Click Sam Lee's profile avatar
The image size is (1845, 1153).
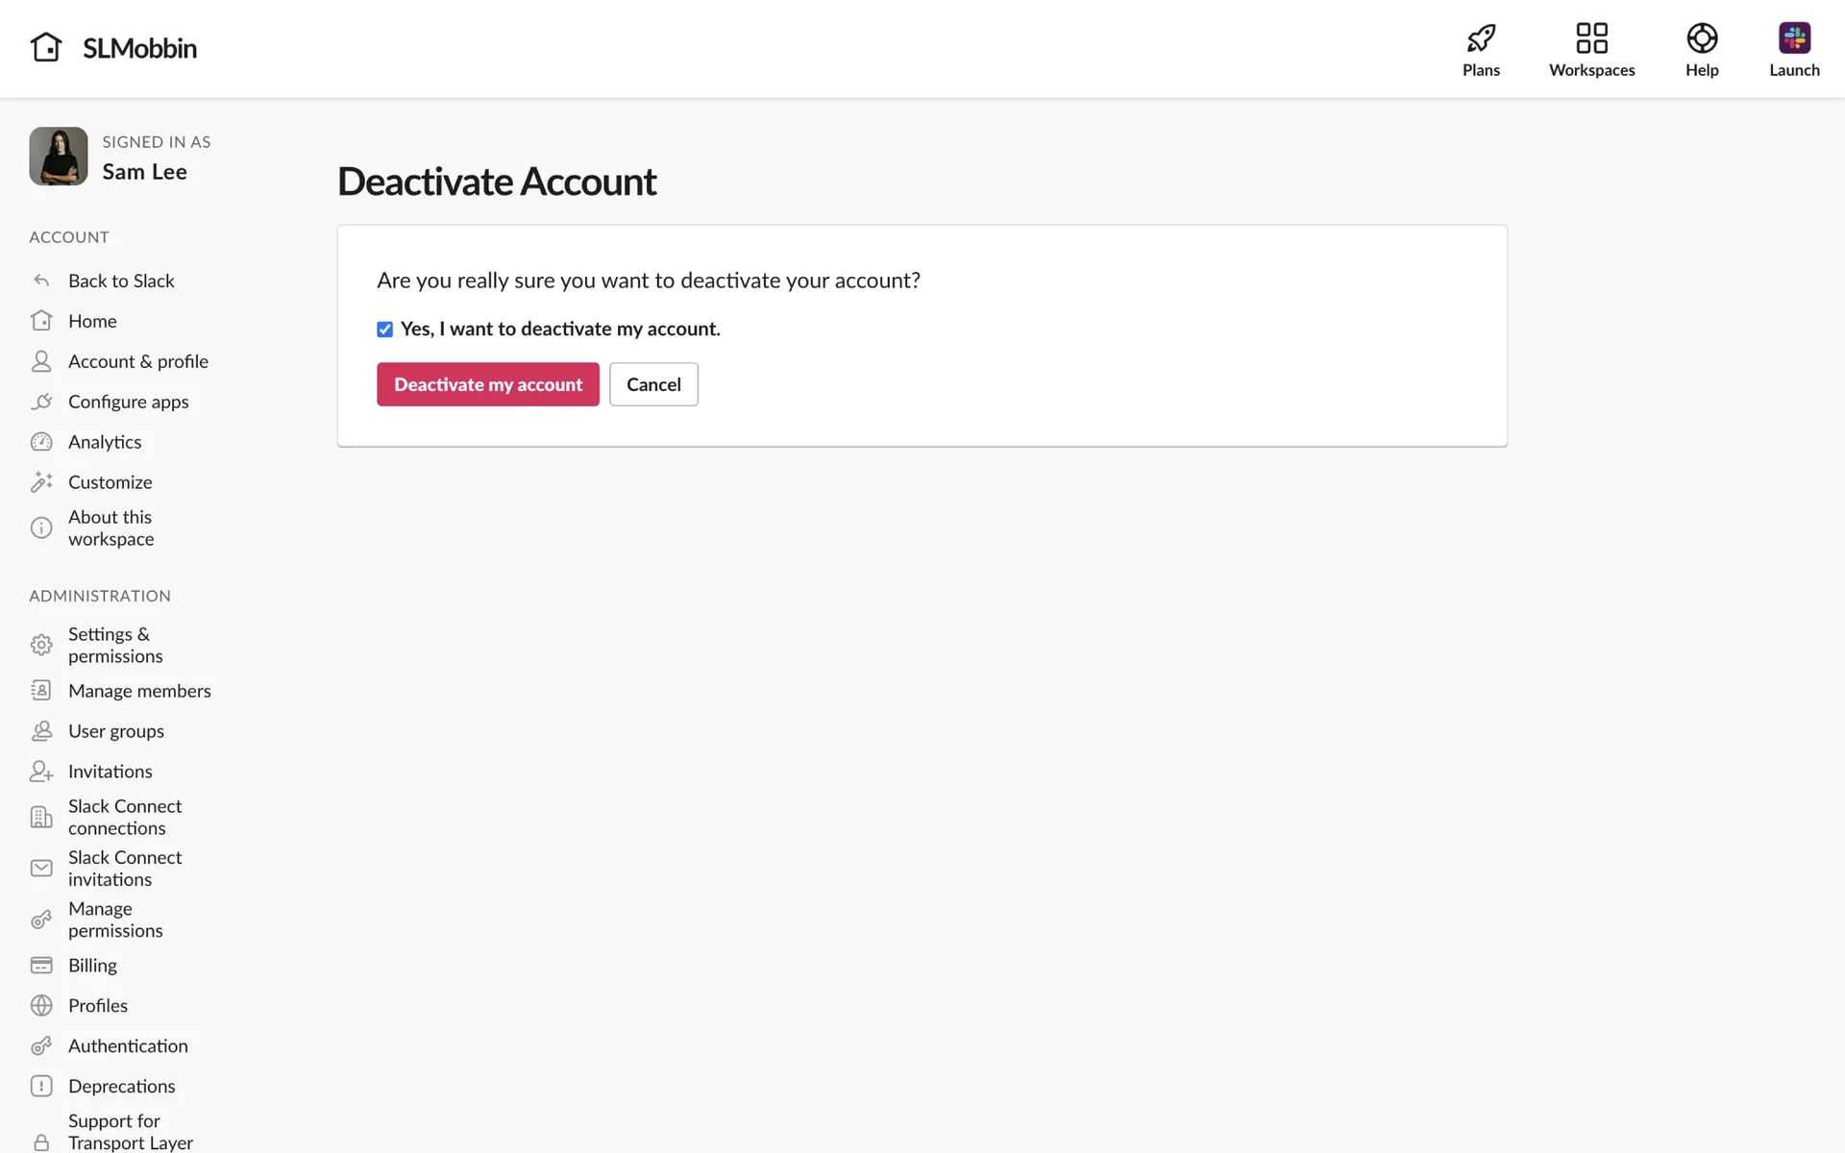tap(59, 157)
